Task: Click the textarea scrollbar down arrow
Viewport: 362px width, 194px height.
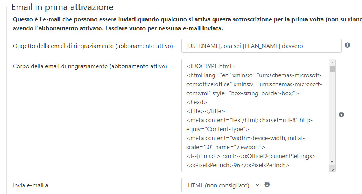Action: point(332,162)
